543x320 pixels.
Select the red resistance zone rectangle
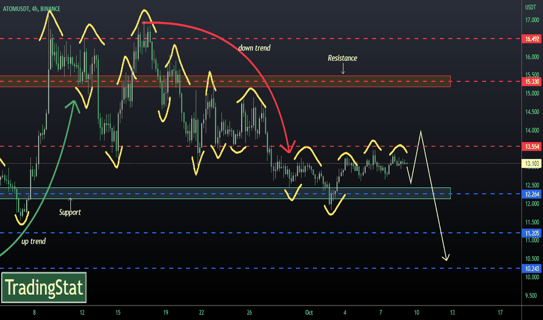(225, 81)
